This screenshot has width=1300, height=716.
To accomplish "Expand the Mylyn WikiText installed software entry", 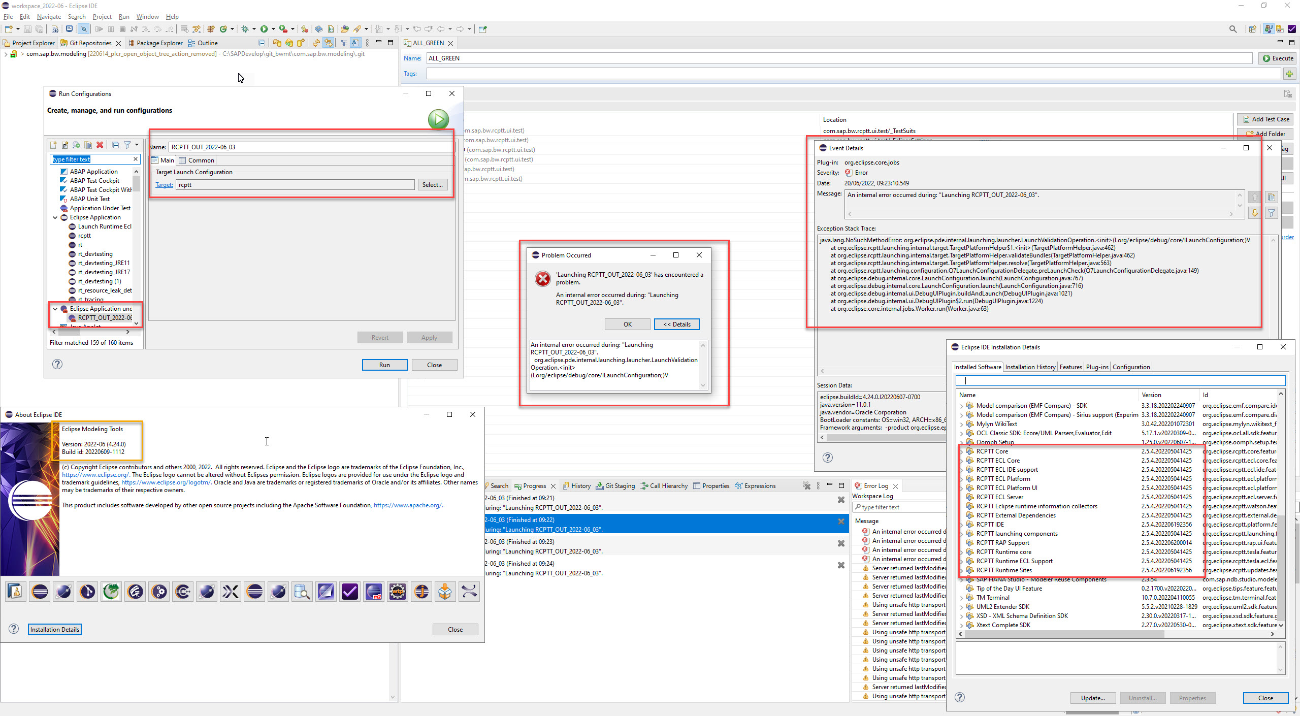I will 962,424.
